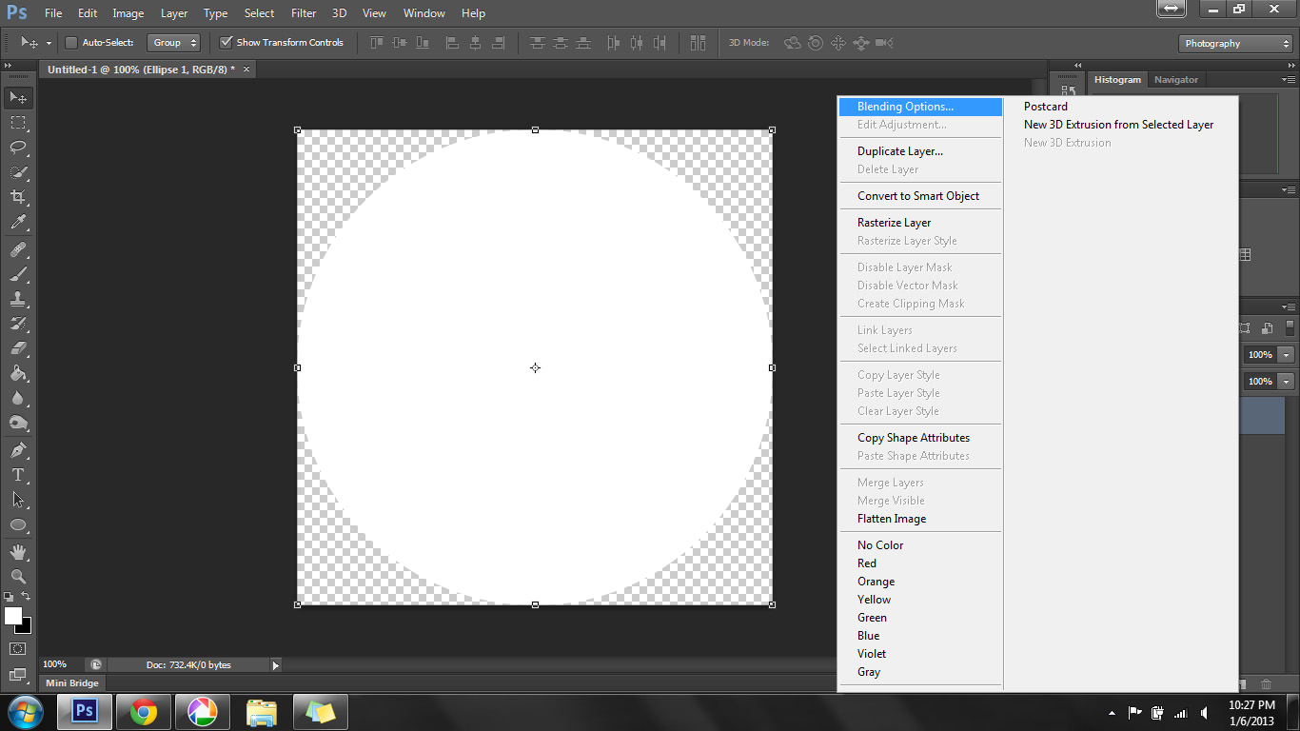Open Google Chrome from the taskbar
This screenshot has width=1300, height=731.
coord(144,712)
